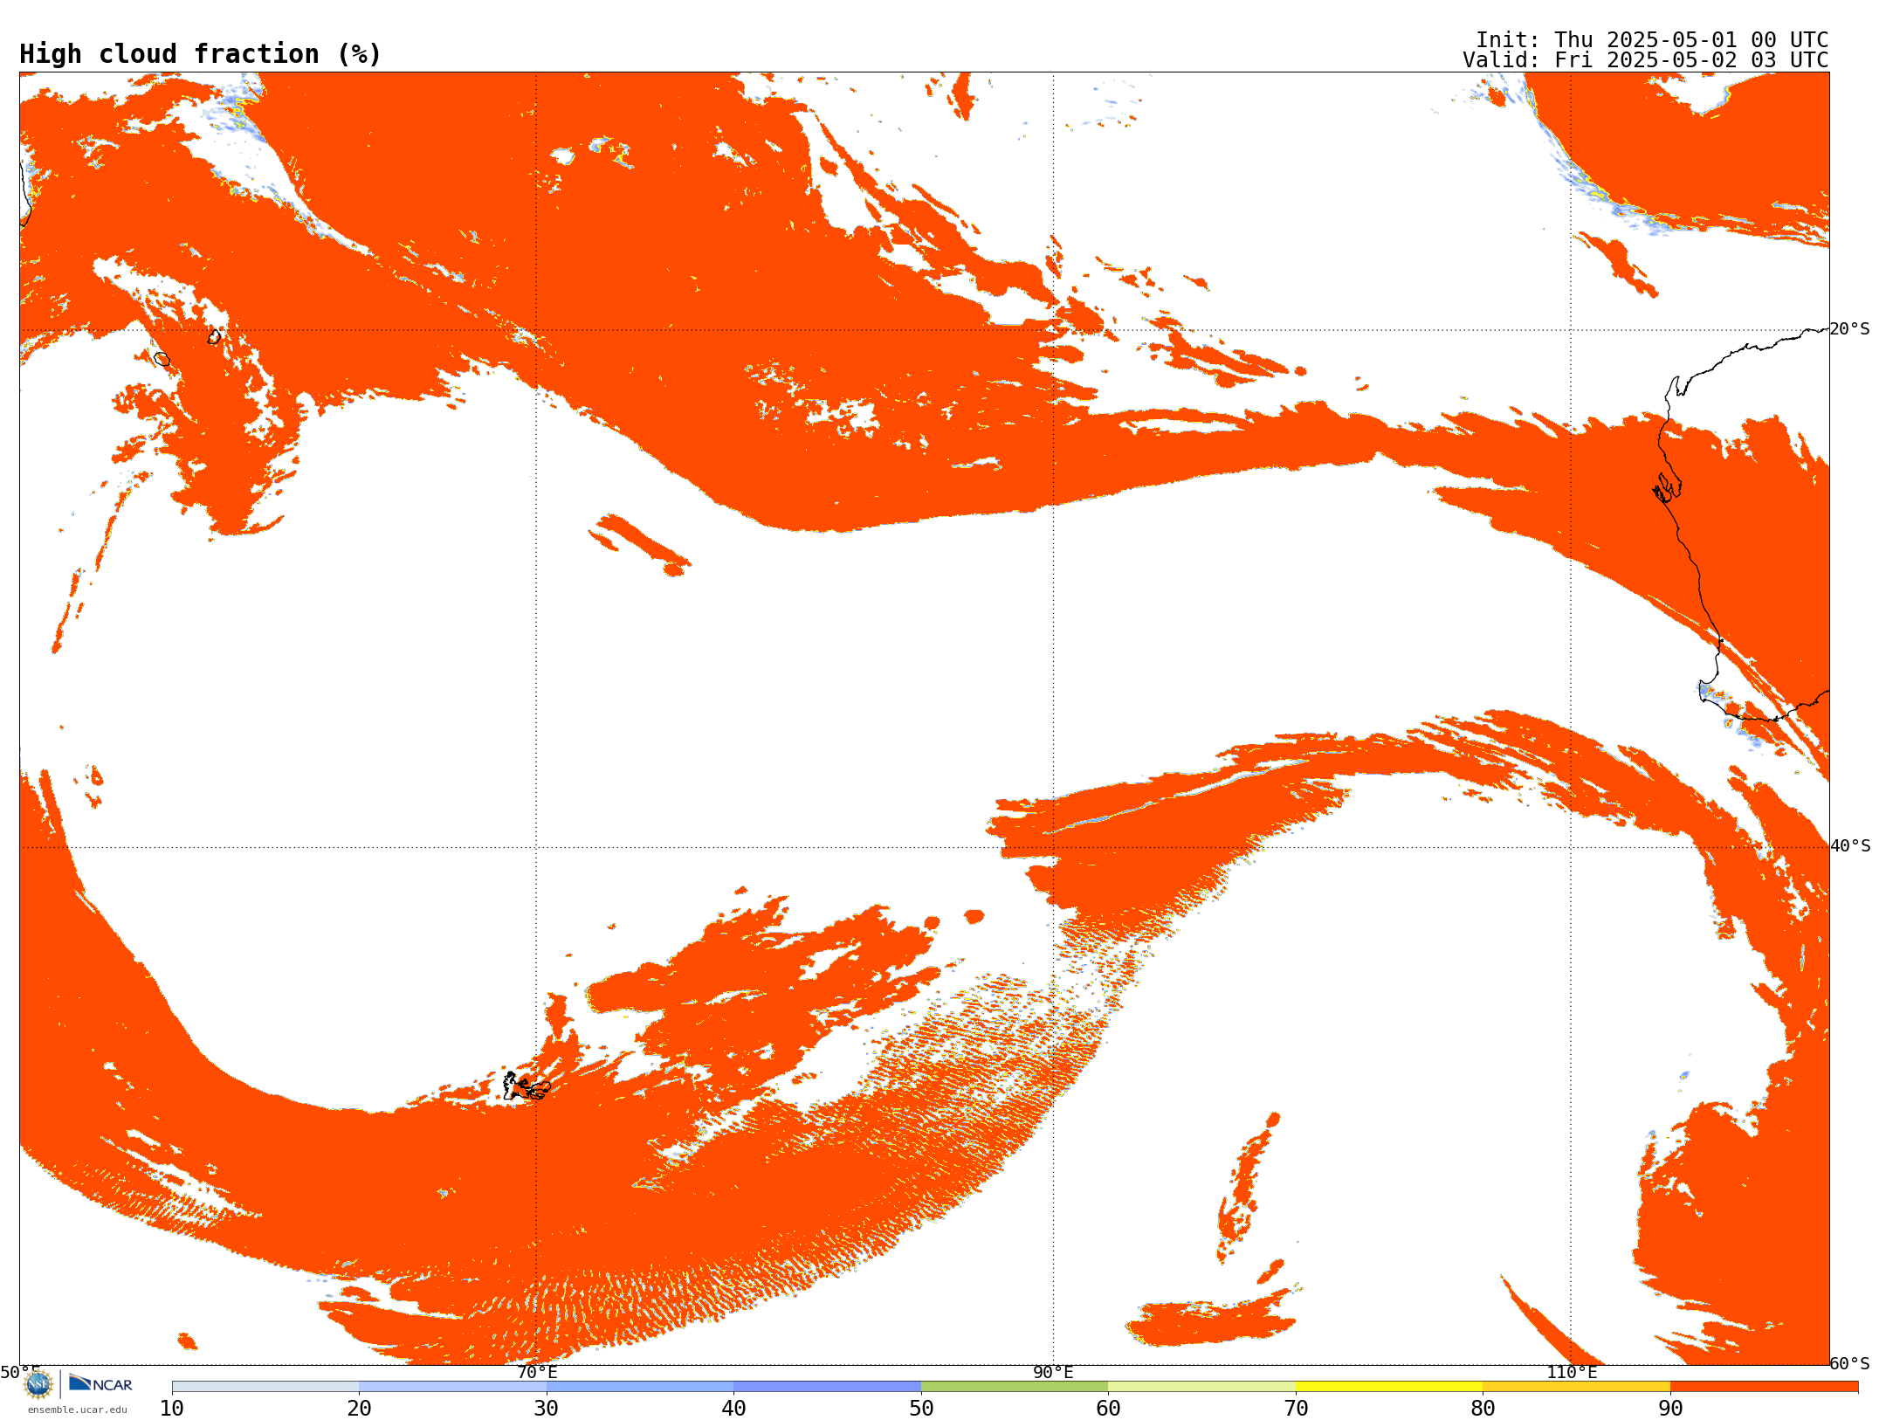The height and width of the screenshot is (1420, 1886).
Task: Click the colorbar tick label 90
Action: tap(1670, 1408)
